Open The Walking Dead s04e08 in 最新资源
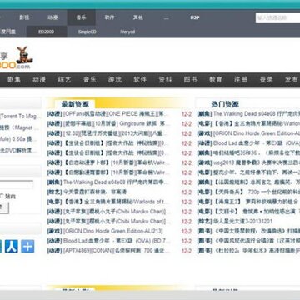 [x=116, y=182]
